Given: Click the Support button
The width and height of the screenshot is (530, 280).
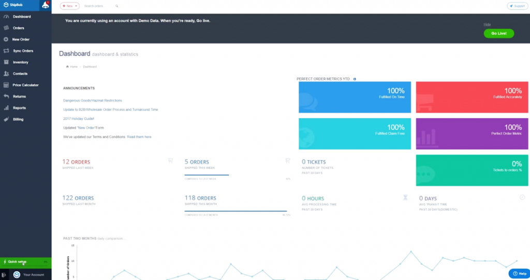Looking at the screenshot, I should pyautogui.click(x=517, y=6).
